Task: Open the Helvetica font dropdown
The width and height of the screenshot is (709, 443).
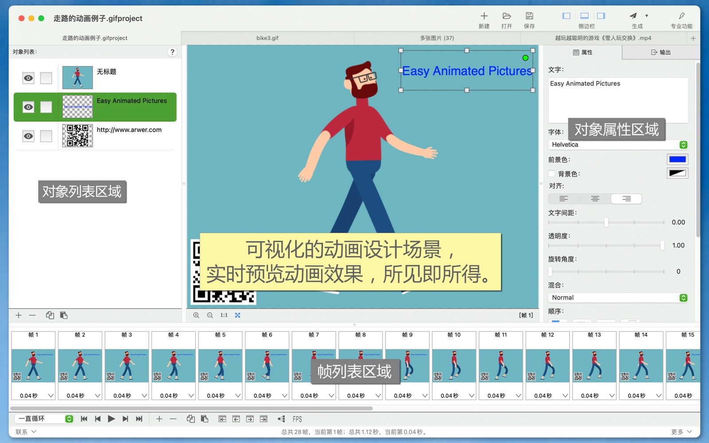Action: tap(618, 145)
